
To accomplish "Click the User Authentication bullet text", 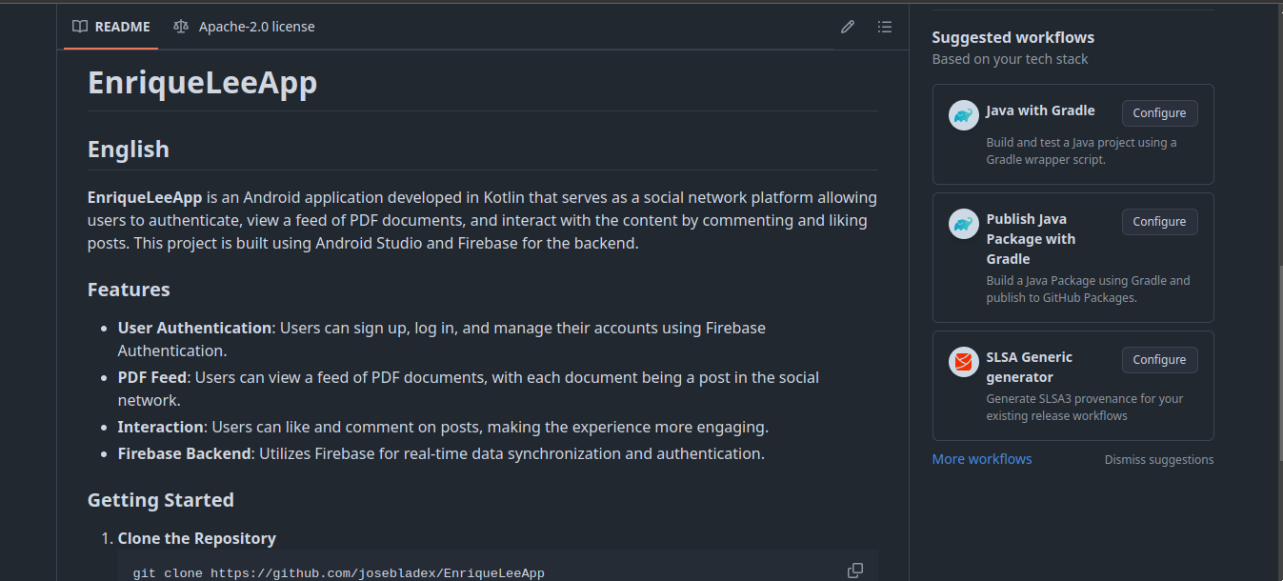I will tap(442, 339).
